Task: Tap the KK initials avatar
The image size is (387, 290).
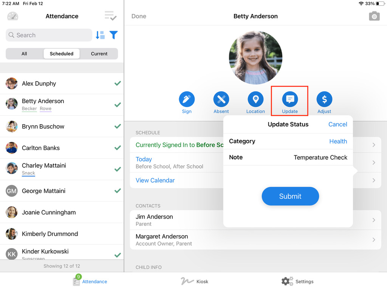Action: [12, 254]
